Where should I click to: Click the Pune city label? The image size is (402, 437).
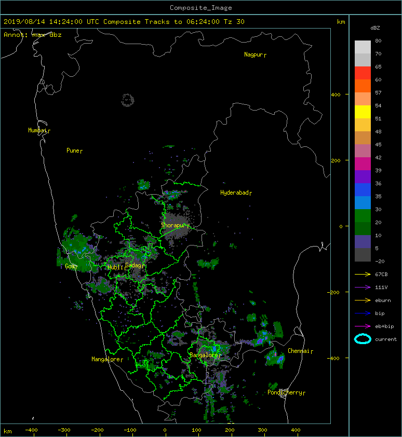coord(74,151)
